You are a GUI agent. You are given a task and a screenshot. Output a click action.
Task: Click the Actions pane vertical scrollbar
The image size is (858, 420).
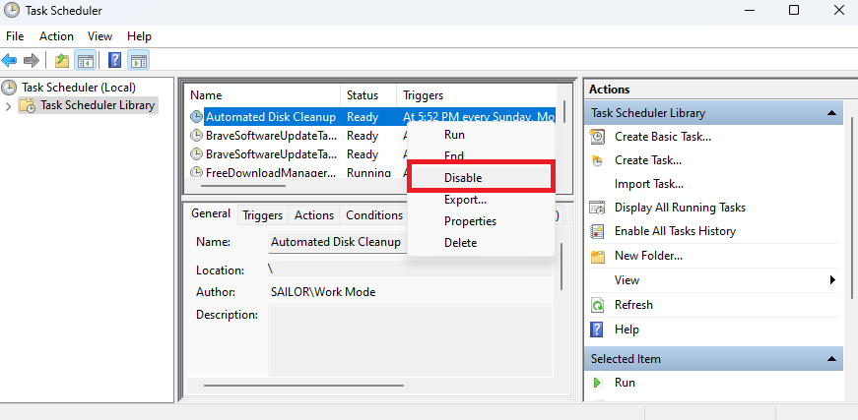[x=852, y=208]
